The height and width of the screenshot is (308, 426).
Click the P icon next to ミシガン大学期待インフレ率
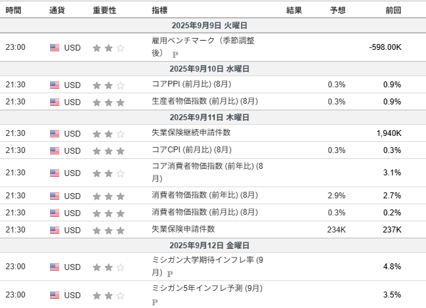pos(170,274)
